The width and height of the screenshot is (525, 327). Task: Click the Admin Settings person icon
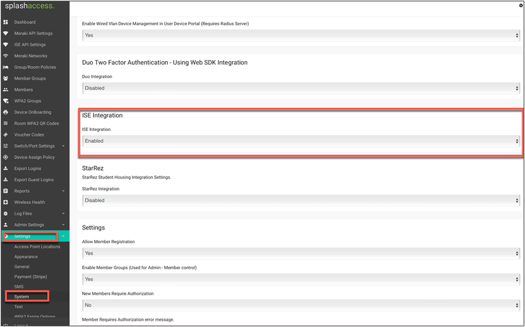pyautogui.click(x=6, y=225)
